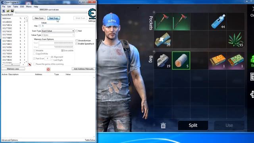Click the Value column header in table
This screenshot has height=143, width=254.
coord(68,74)
